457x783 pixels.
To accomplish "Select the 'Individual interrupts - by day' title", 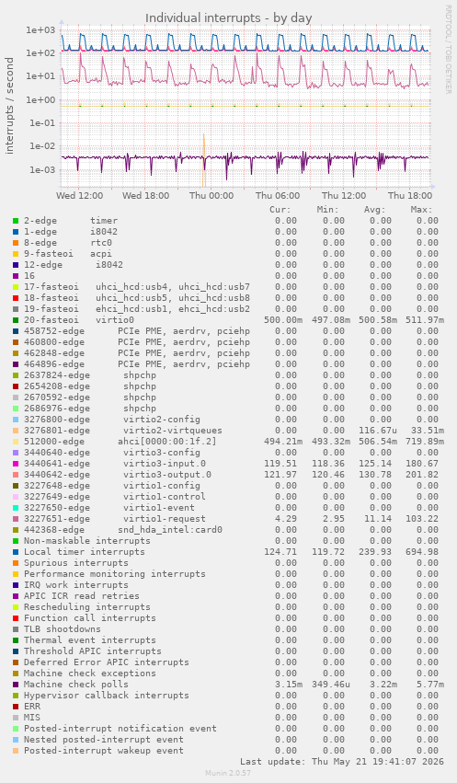I will [x=228, y=18].
